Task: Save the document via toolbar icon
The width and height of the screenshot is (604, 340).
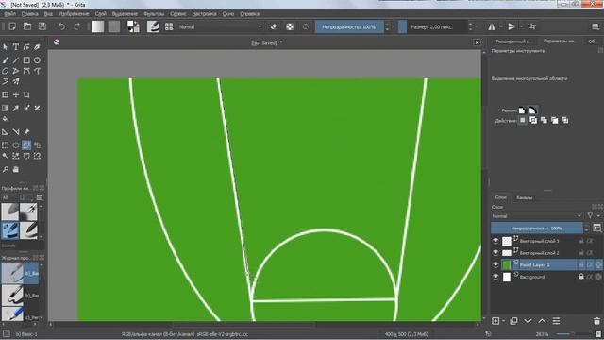Action: [42, 26]
